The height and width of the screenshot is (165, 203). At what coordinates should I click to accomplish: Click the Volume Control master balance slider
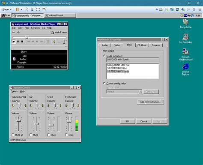point(19,106)
